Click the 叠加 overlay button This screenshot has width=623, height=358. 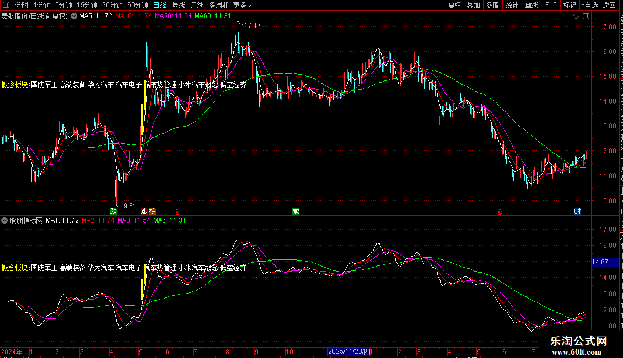pos(473,5)
